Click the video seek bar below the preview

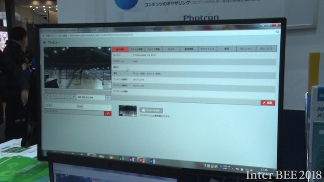click(x=78, y=91)
